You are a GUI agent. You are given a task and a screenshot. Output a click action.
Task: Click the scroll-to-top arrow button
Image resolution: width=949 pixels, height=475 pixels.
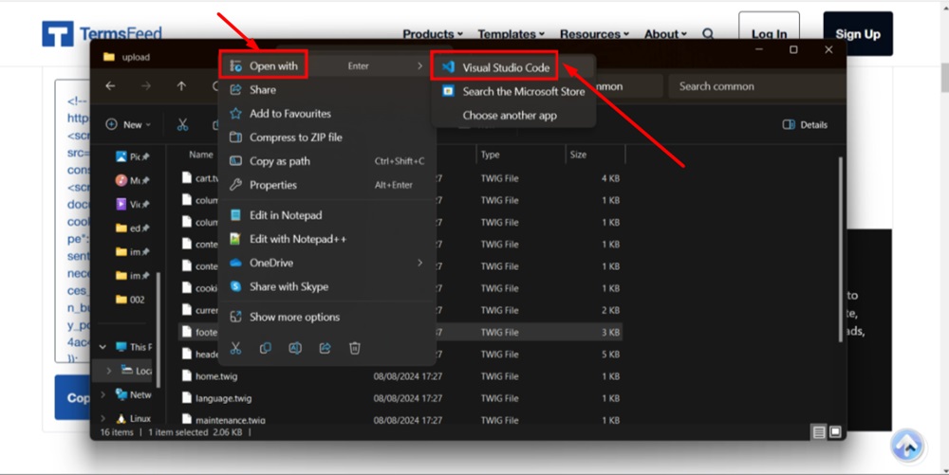point(906,446)
